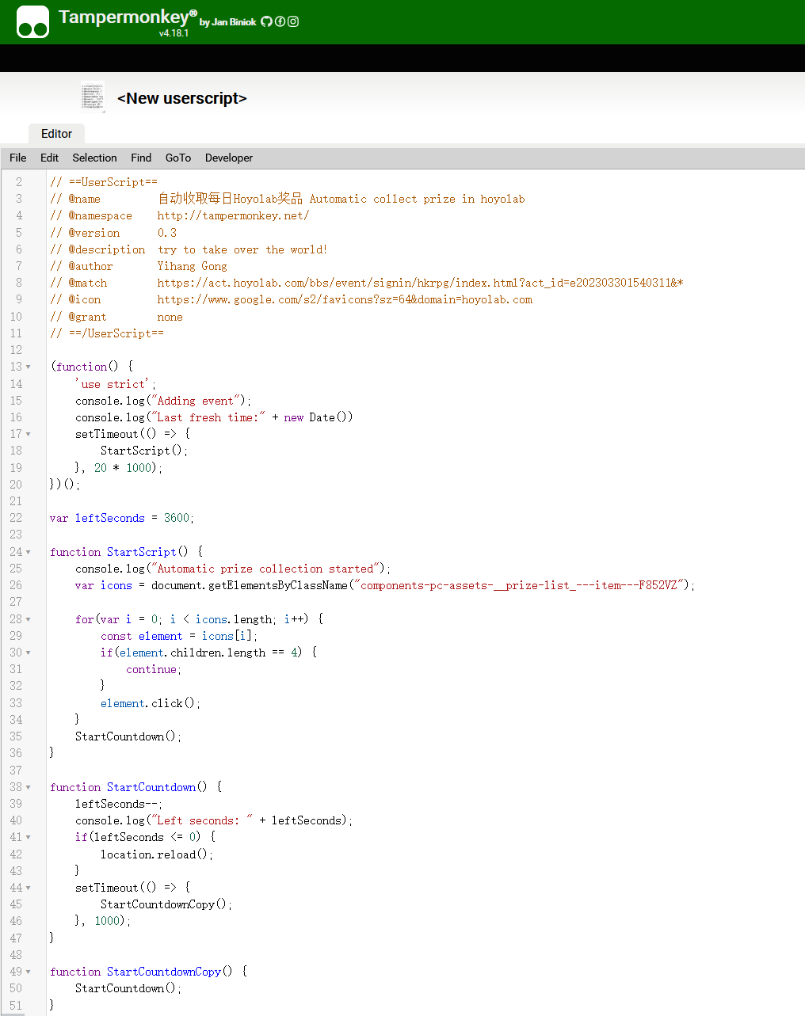Screen dimensions: 805x1016
Task: Collapse StartCountdown function at line 38
Action: click(26, 787)
